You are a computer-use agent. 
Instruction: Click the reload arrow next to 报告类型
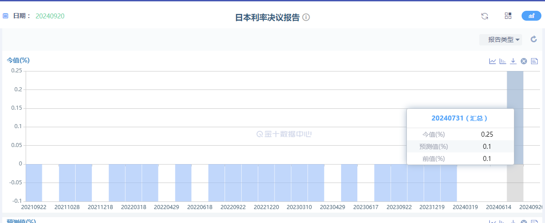click(534, 39)
